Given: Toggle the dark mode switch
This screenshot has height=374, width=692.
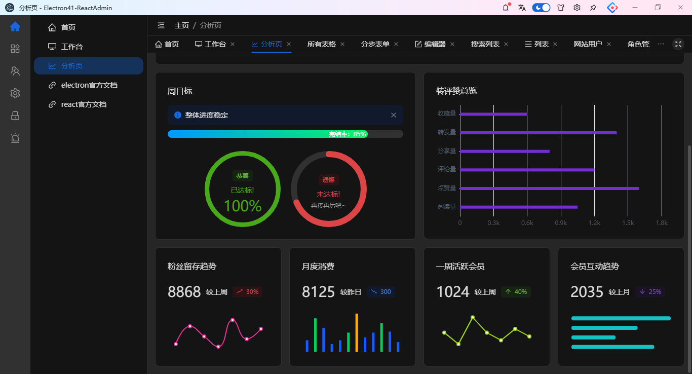Looking at the screenshot, I should click(541, 8).
